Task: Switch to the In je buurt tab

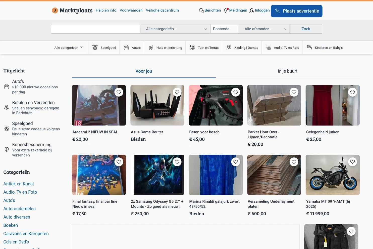Action: pyautogui.click(x=288, y=71)
